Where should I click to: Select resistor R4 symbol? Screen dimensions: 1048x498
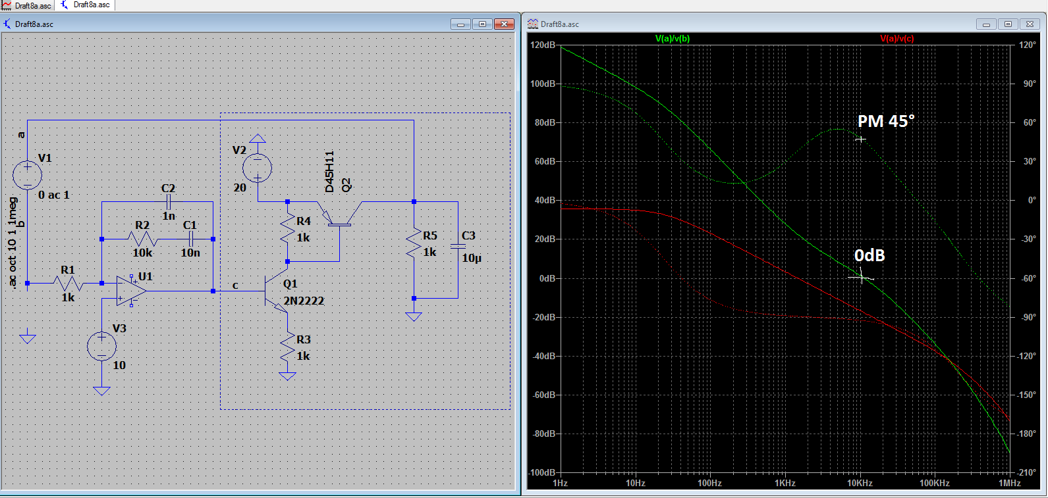coord(287,229)
